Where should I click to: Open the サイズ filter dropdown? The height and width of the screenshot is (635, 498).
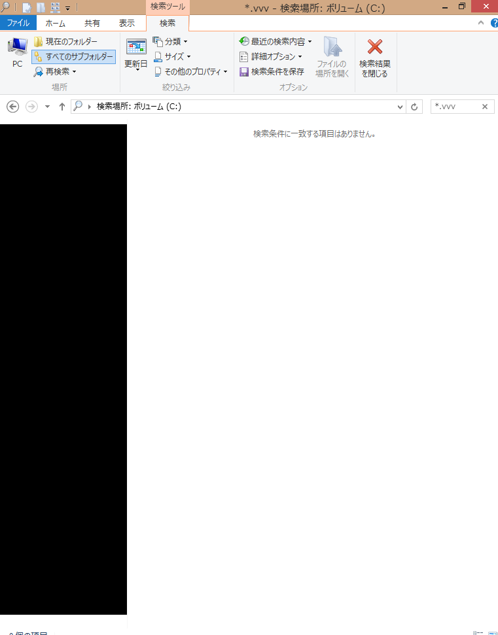tap(172, 57)
